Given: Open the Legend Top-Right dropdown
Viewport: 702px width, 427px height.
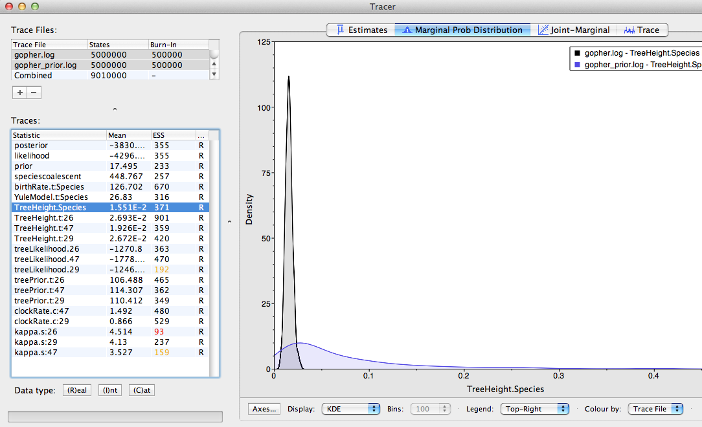Looking at the screenshot, I should pyautogui.click(x=534, y=409).
